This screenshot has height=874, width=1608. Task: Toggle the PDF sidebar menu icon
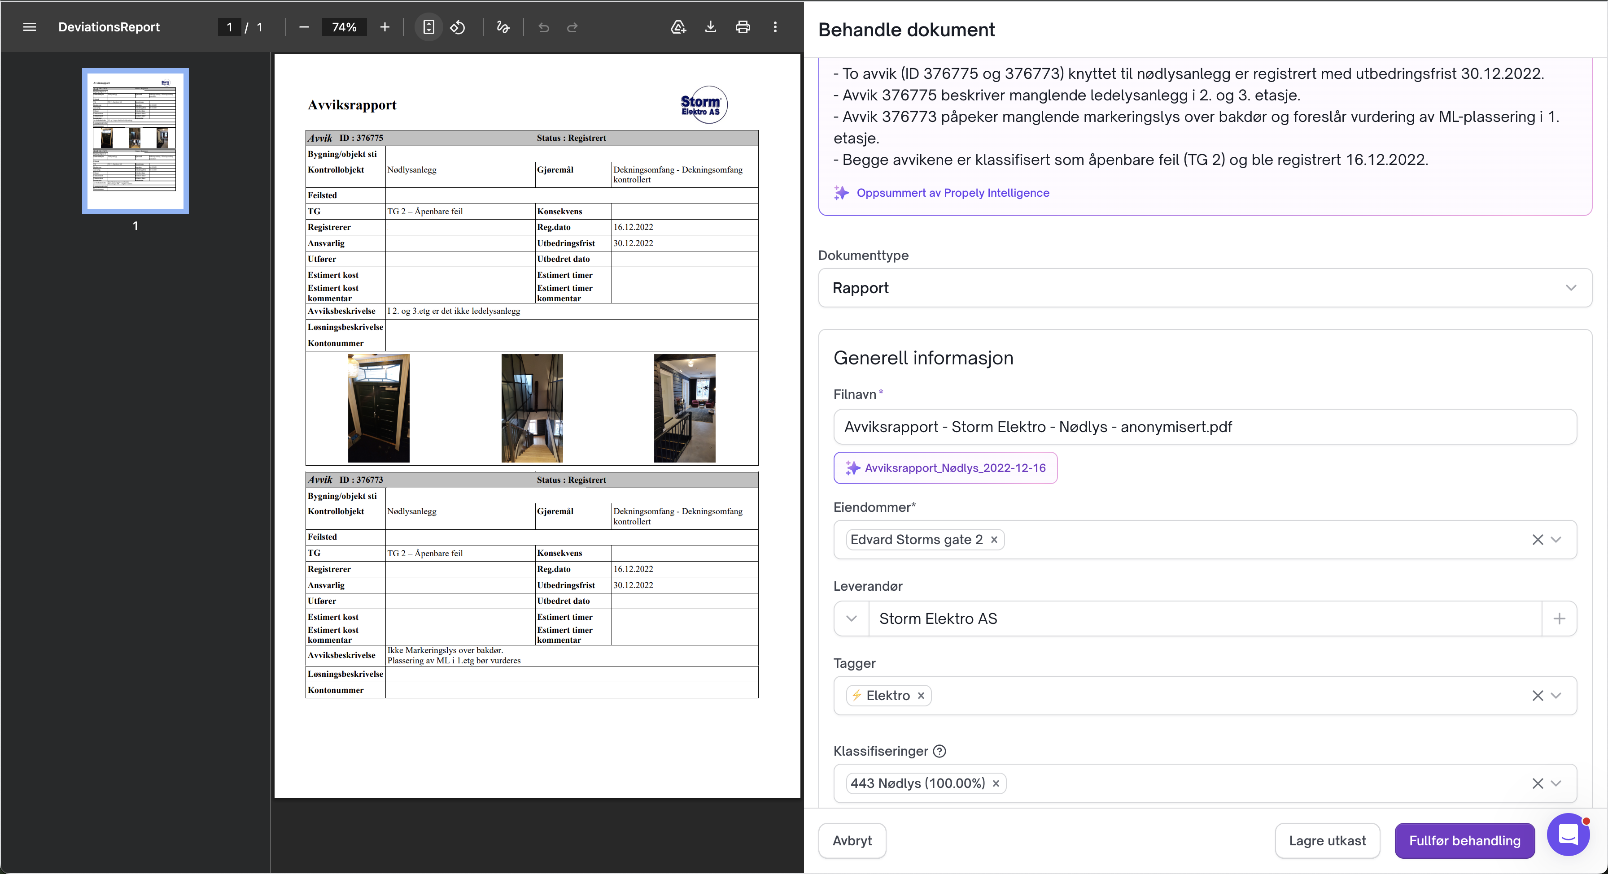point(29,27)
